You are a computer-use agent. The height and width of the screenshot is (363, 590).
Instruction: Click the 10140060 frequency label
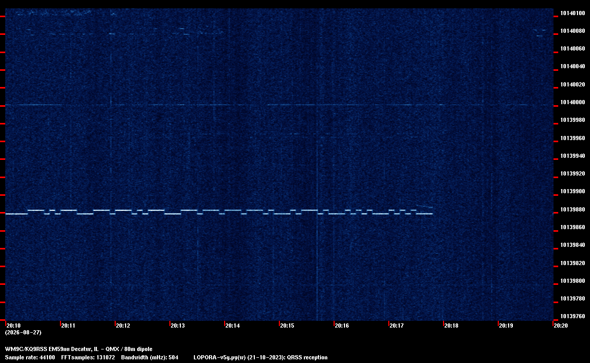pos(573,48)
